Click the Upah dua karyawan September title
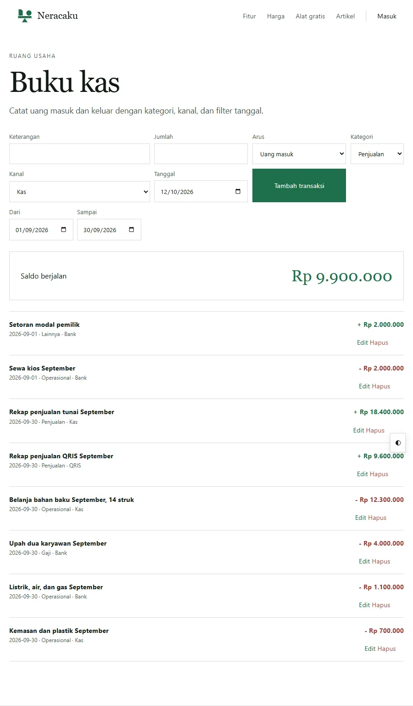This screenshot has height=706, width=413. (x=58, y=543)
